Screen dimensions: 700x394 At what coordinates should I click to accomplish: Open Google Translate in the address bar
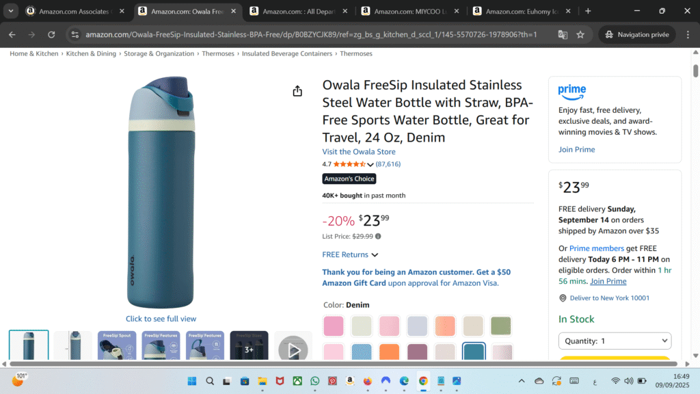562,34
